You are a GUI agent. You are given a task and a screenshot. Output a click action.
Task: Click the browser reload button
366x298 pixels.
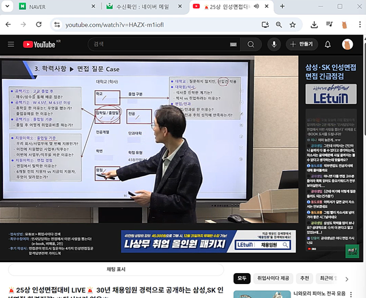(38, 25)
